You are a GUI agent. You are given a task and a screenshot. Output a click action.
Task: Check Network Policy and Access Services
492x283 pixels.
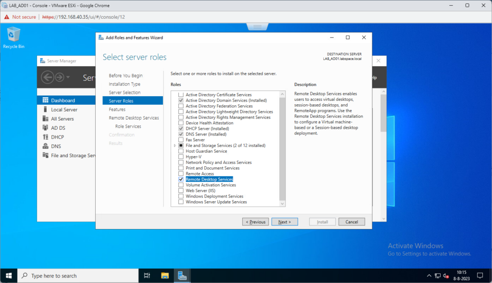pos(181,162)
